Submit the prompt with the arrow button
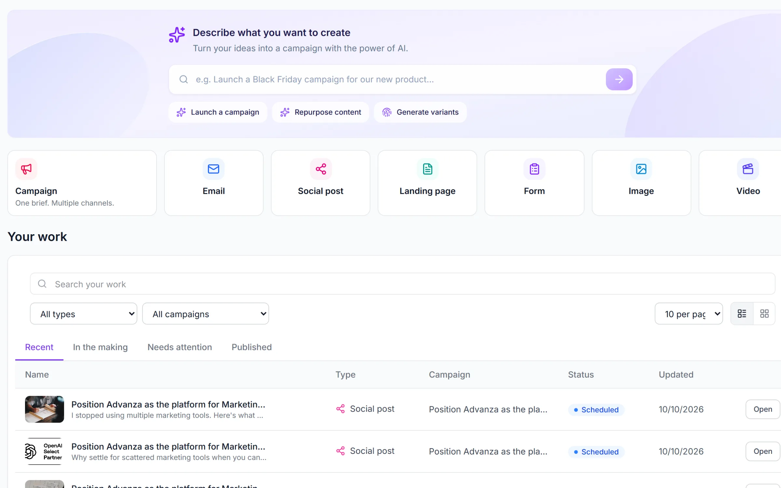The width and height of the screenshot is (781, 488). [x=619, y=79]
